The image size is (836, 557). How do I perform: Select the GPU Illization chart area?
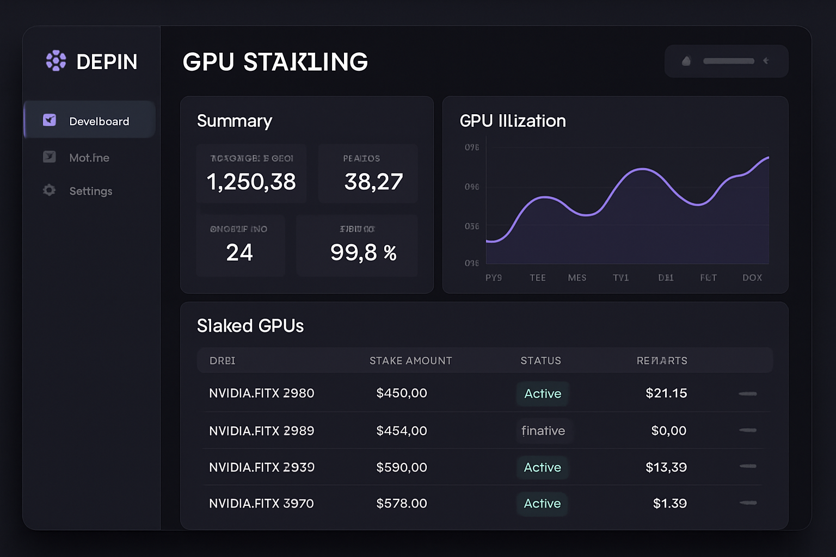(626, 207)
